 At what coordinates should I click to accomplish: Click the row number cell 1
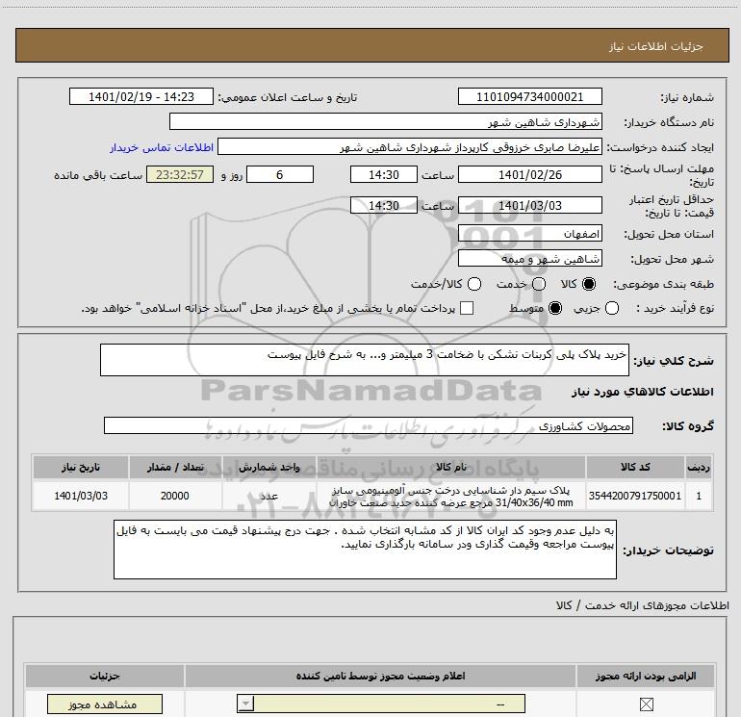click(699, 496)
